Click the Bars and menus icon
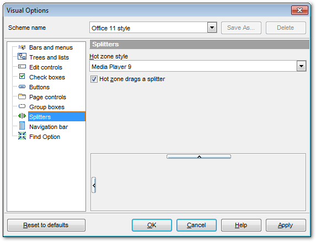This screenshot has height=242, width=316. pos(22,47)
